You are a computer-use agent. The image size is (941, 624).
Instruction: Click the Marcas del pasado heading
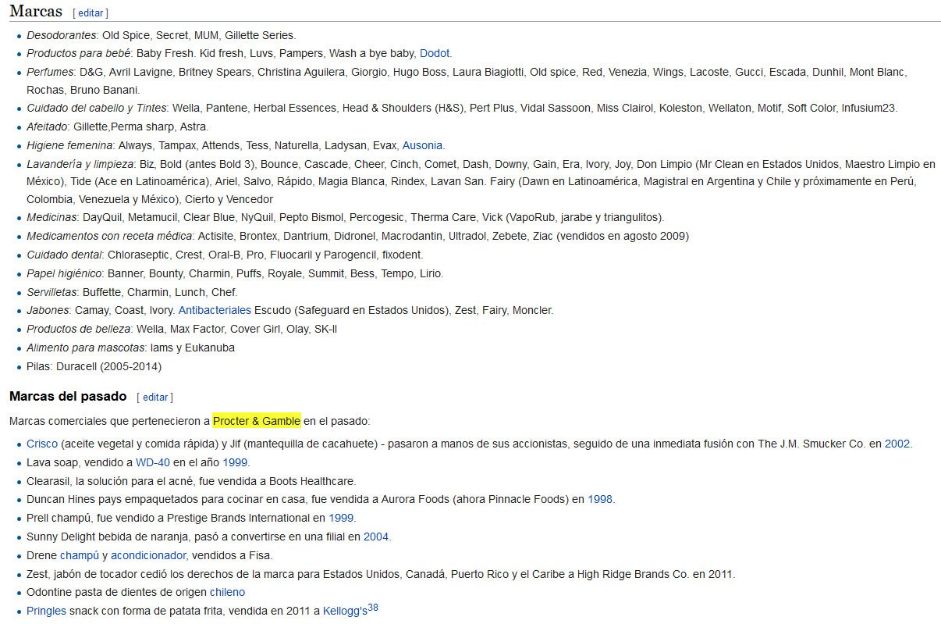68,396
